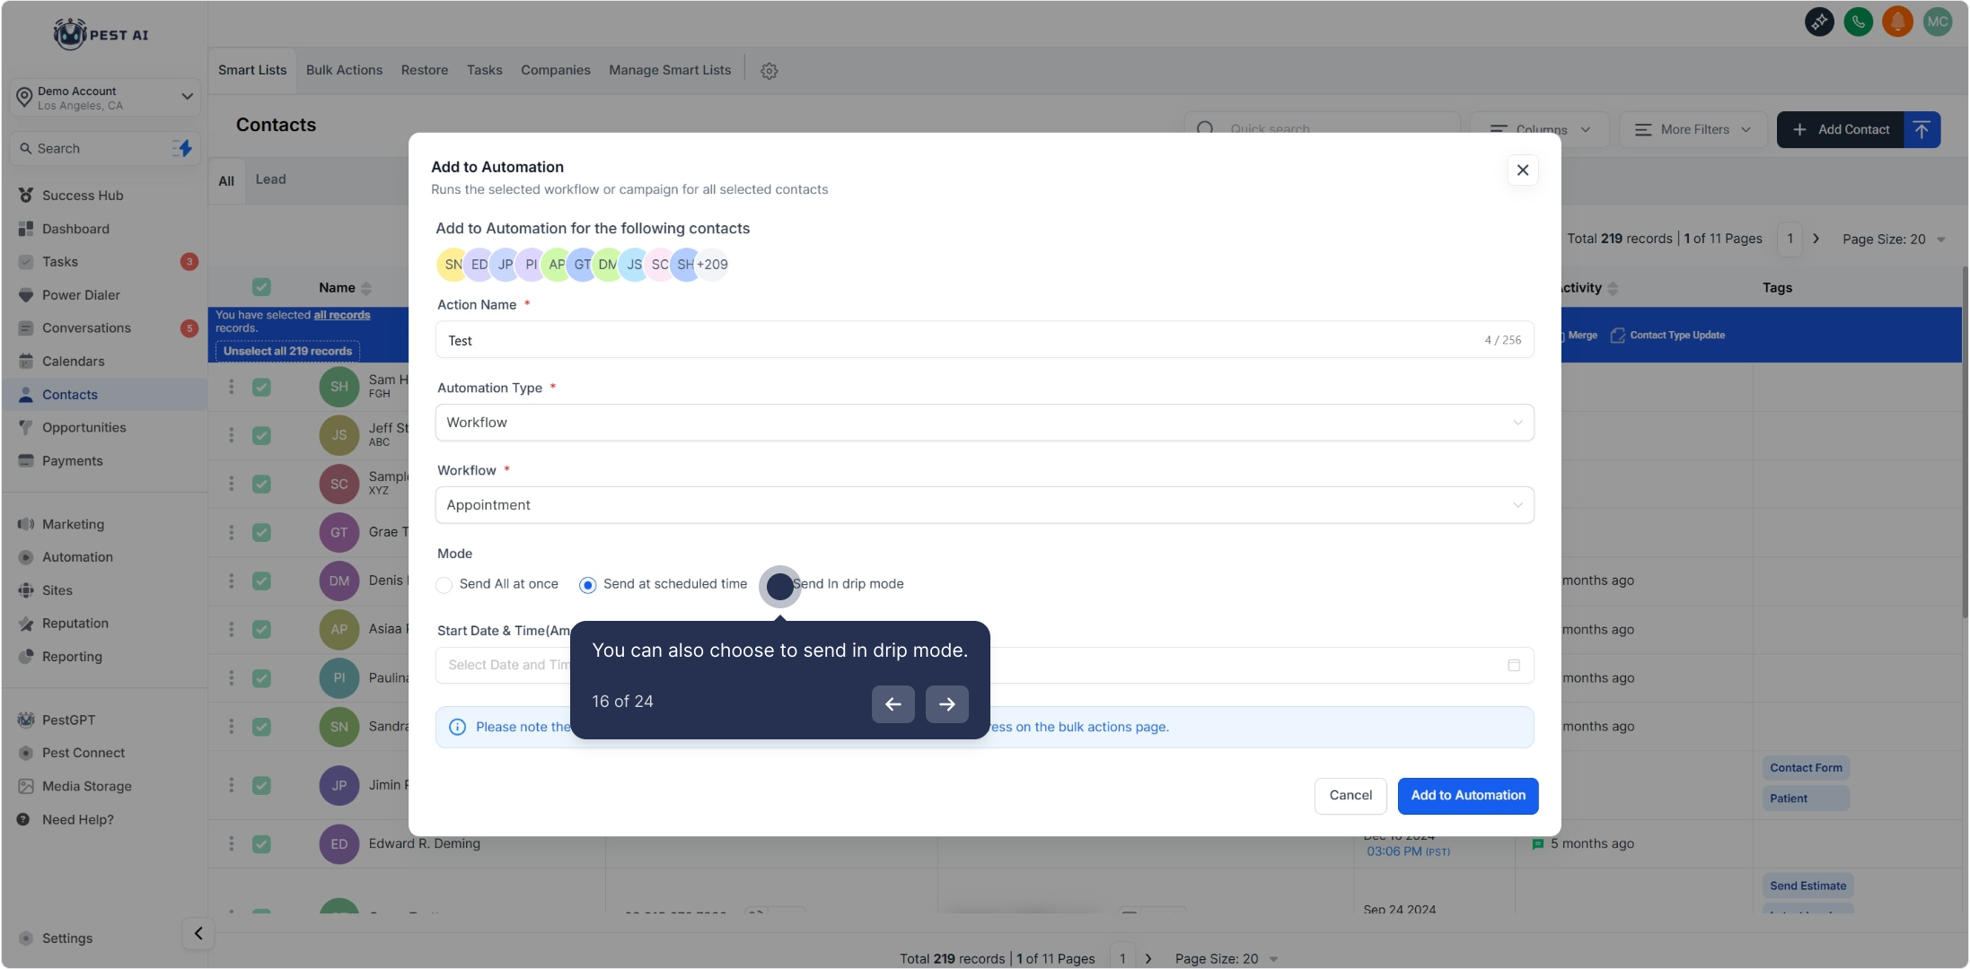Select Send at scheduled time mode
The width and height of the screenshot is (1970, 969).
pyautogui.click(x=587, y=585)
